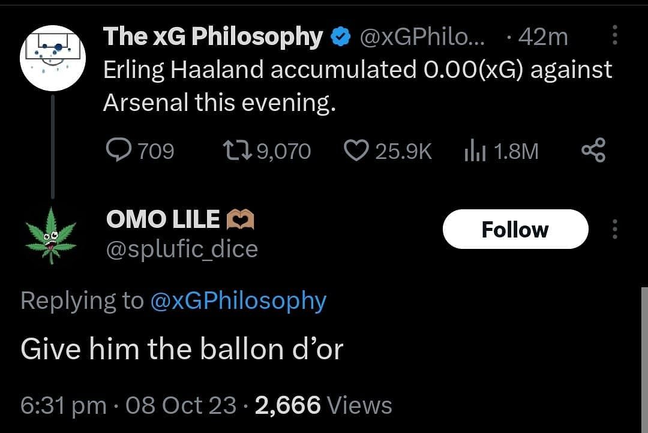This screenshot has width=648, height=433.
Task: Click the 9,070 retweet count
Action: click(x=284, y=151)
